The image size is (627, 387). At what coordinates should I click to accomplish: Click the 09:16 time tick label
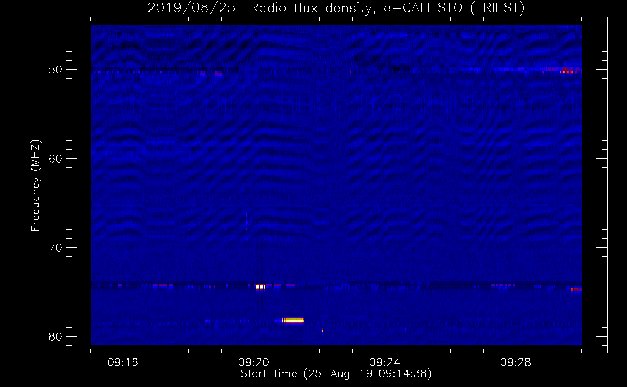(x=123, y=363)
